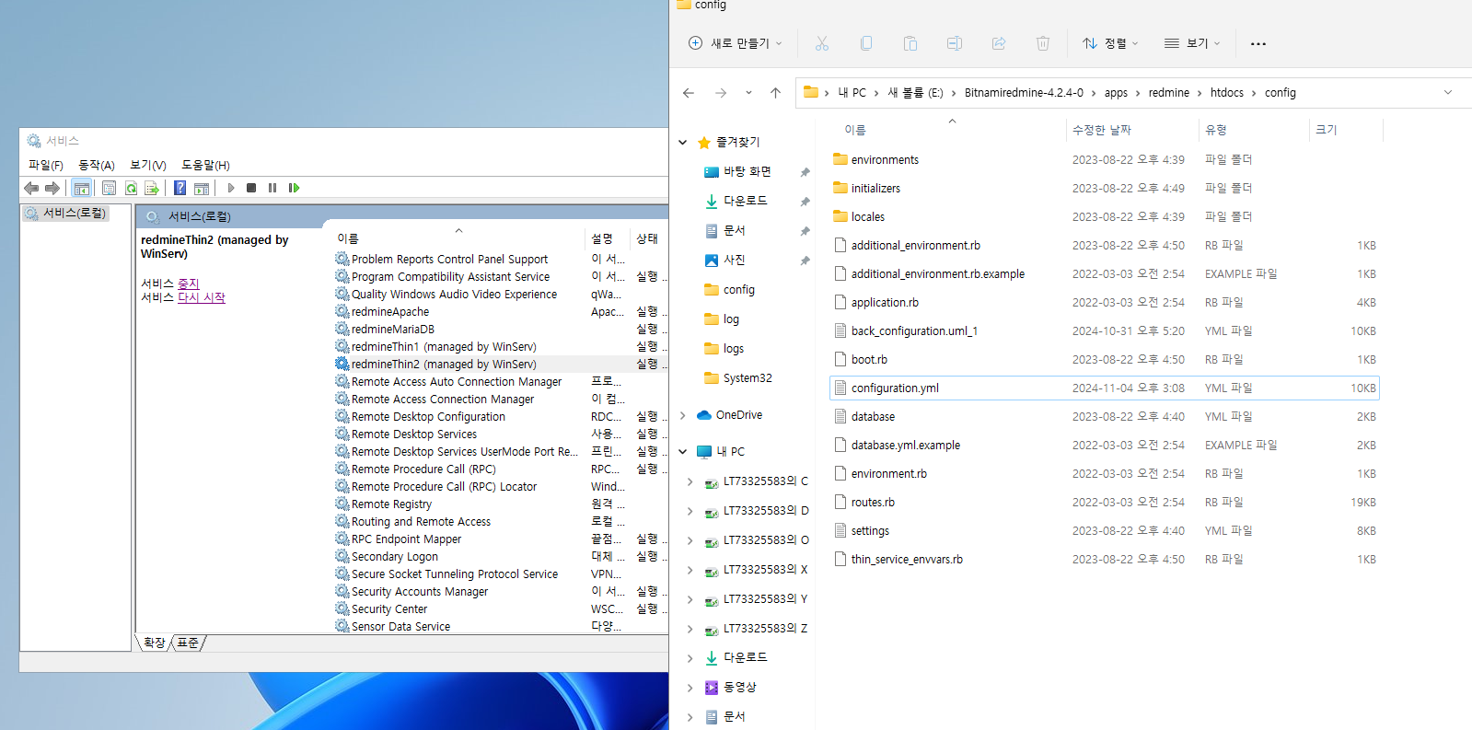This screenshot has height=730, width=1472.
Task: Select the configuration.yml file
Action: coord(1105,388)
